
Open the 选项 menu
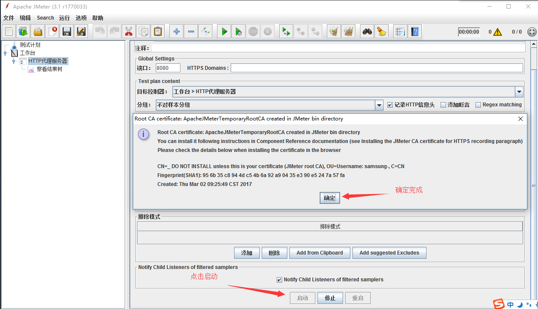click(81, 18)
